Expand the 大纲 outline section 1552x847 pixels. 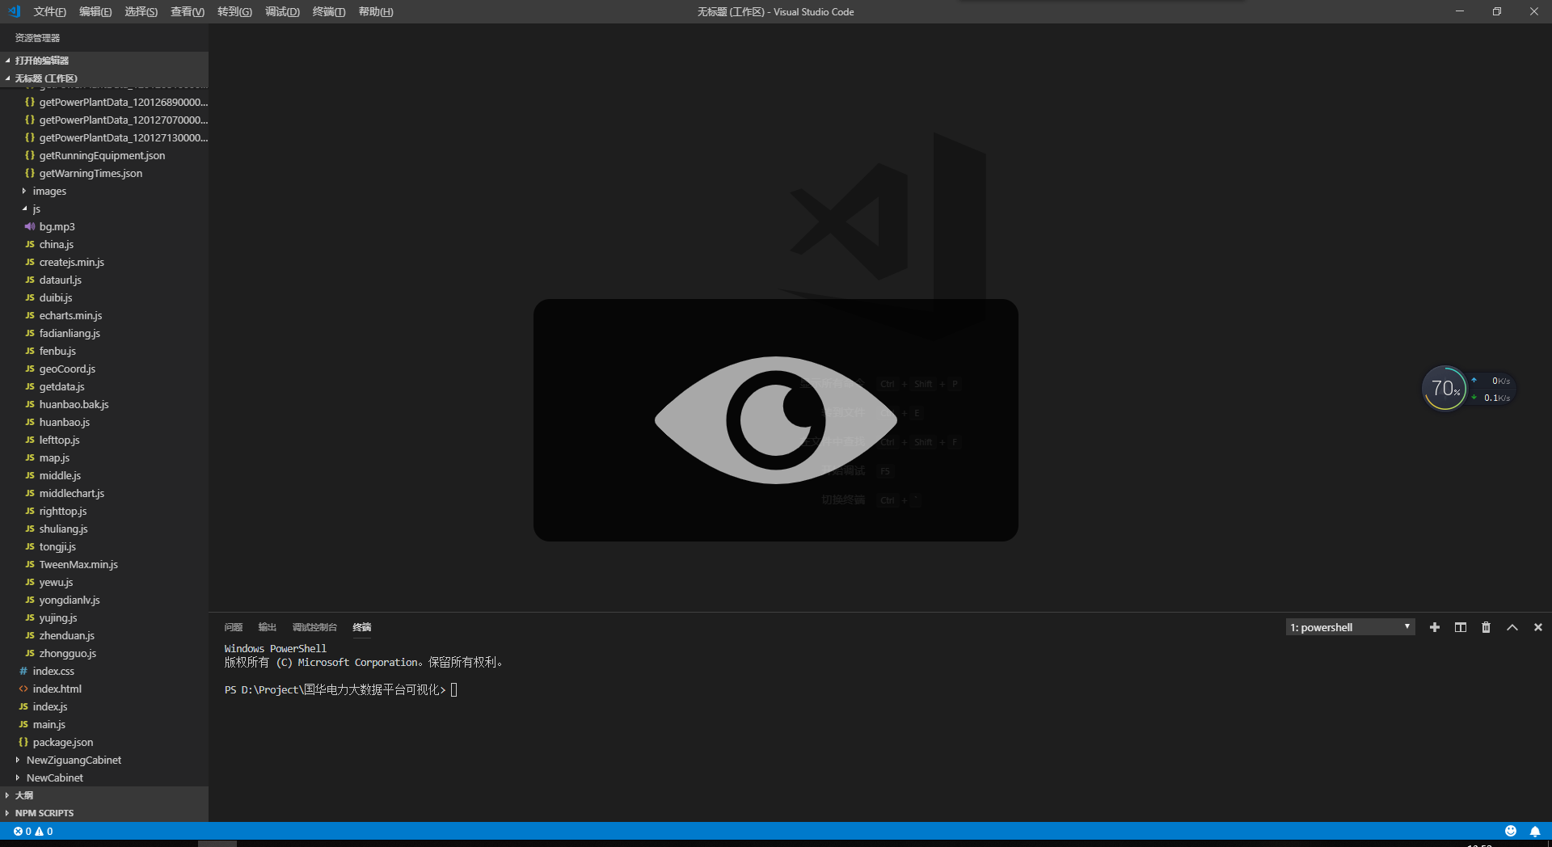(104, 795)
